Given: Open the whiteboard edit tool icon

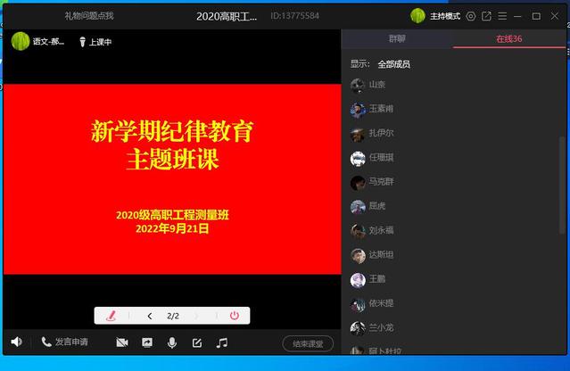Looking at the screenshot, I should pyautogui.click(x=197, y=342).
